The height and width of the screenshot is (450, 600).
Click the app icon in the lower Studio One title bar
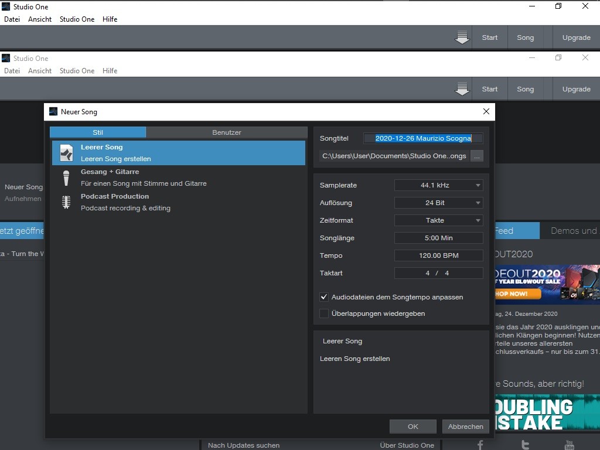(x=6, y=58)
